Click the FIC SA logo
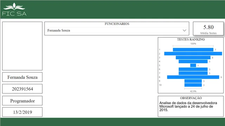Screen dimensions: 225x126 point(14,9)
